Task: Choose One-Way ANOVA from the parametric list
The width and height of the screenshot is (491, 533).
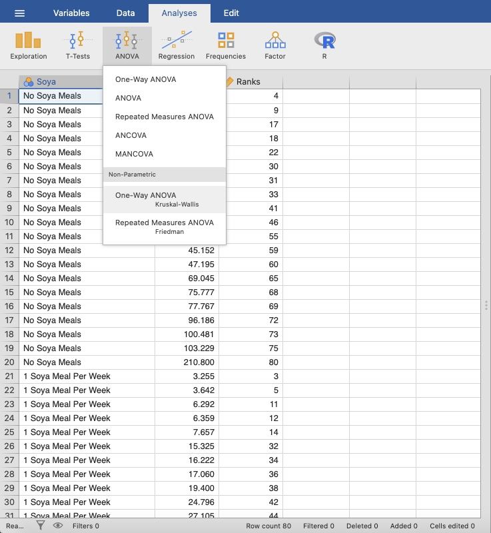Action: point(165,79)
